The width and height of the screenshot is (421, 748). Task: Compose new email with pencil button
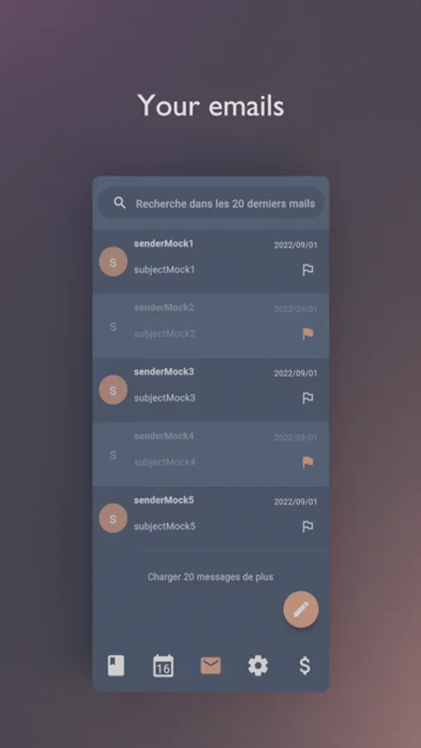point(301,609)
